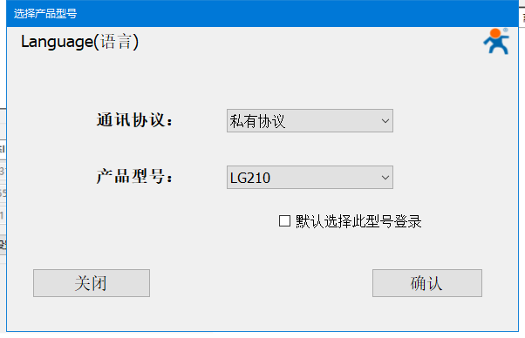This screenshot has width=525, height=338.
Task: Click the orange and blue figure logo
Action: click(x=496, y=42)
